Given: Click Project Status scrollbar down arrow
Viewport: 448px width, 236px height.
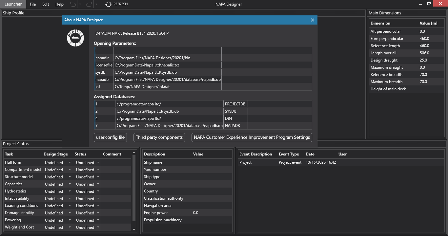Looking at the screenshot, I should 134,230.
